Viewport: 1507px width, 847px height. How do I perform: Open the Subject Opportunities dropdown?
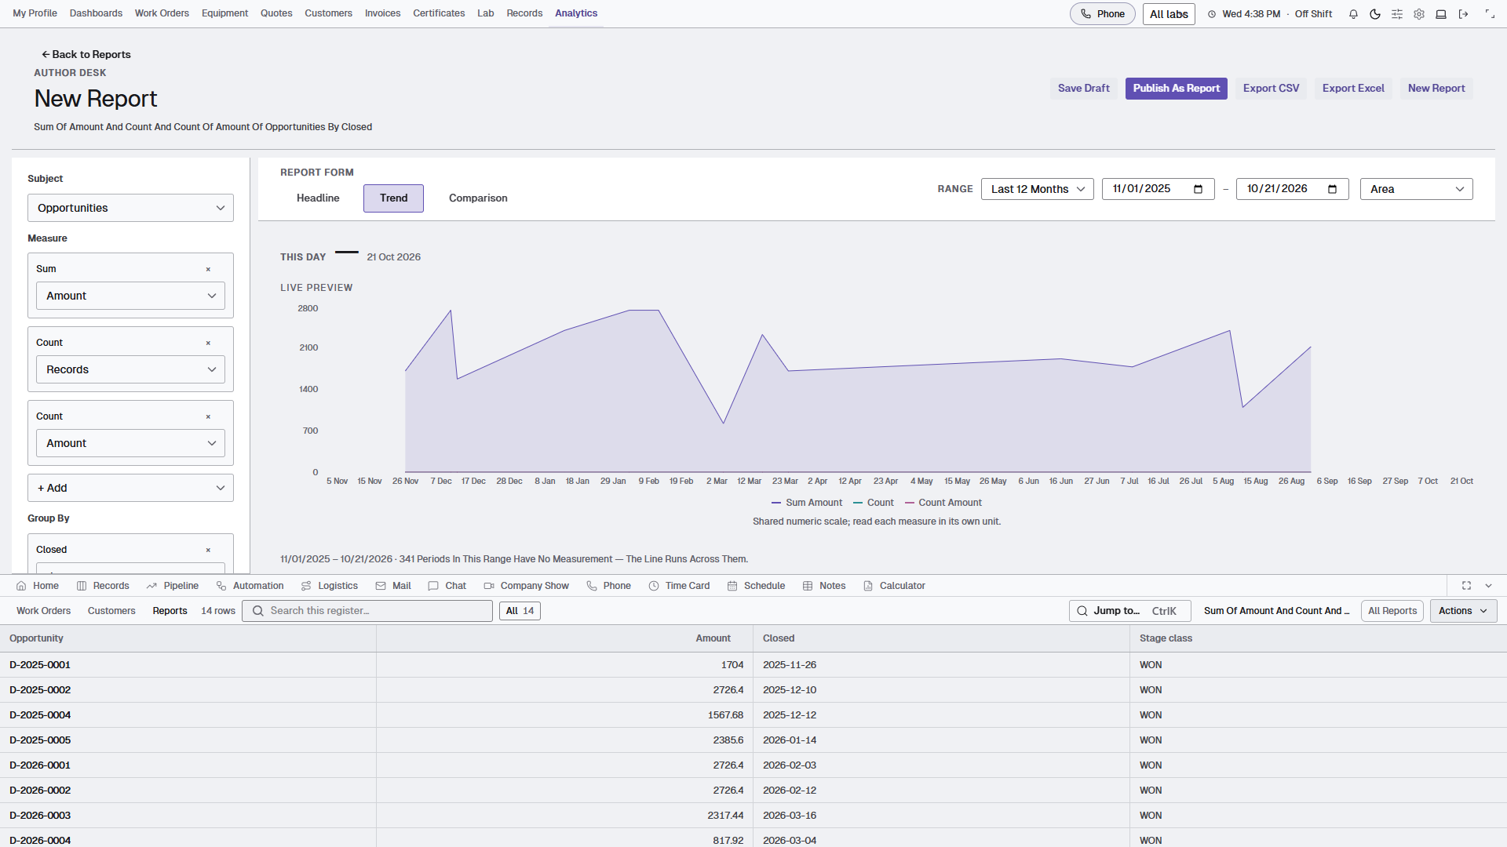[130, 208]
